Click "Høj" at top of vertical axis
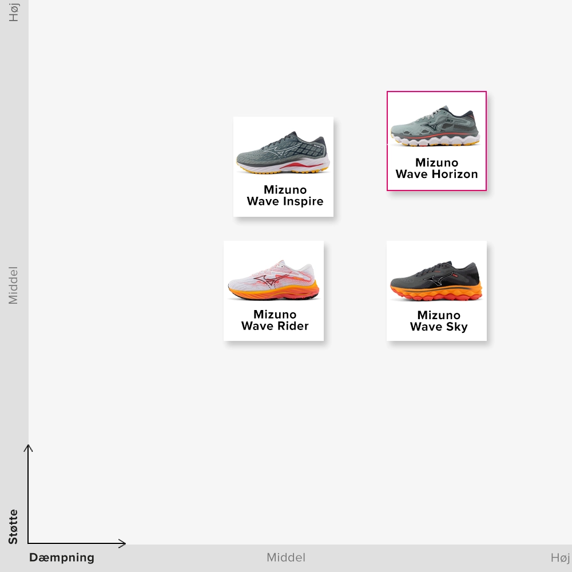The width and height of the screenshot is (572, 572). (x=14, y=11)
